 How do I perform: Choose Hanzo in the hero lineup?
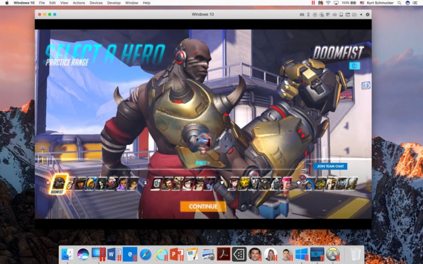[x=167, y=184]
